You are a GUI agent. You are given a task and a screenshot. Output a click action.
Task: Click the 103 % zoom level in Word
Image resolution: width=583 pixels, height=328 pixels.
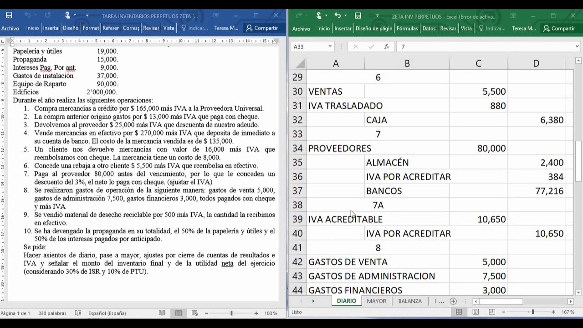point(271,313)
